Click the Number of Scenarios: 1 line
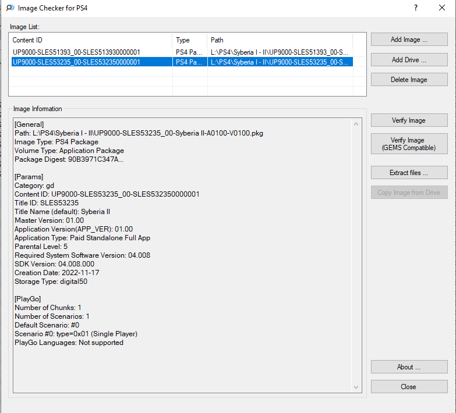Viewport: 456px width, 413px height. coord(52,316)
